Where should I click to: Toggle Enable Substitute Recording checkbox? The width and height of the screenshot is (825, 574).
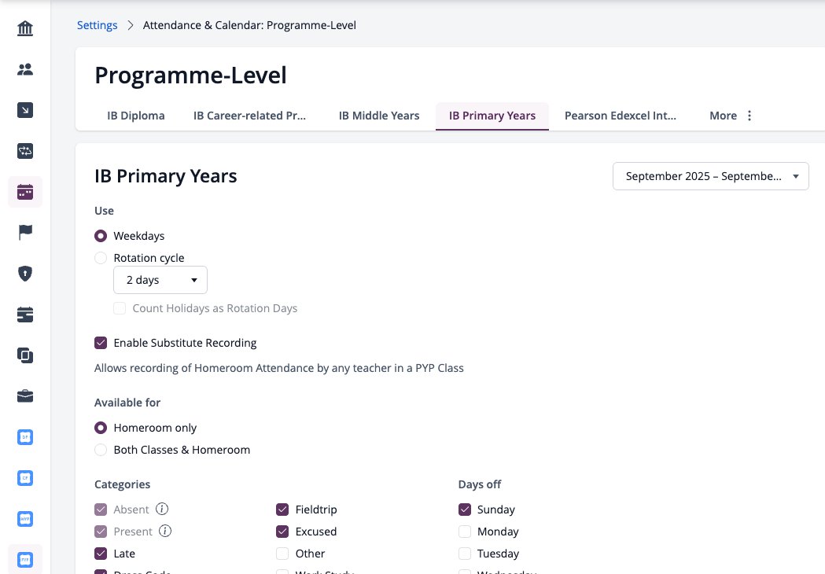(101, 343)
